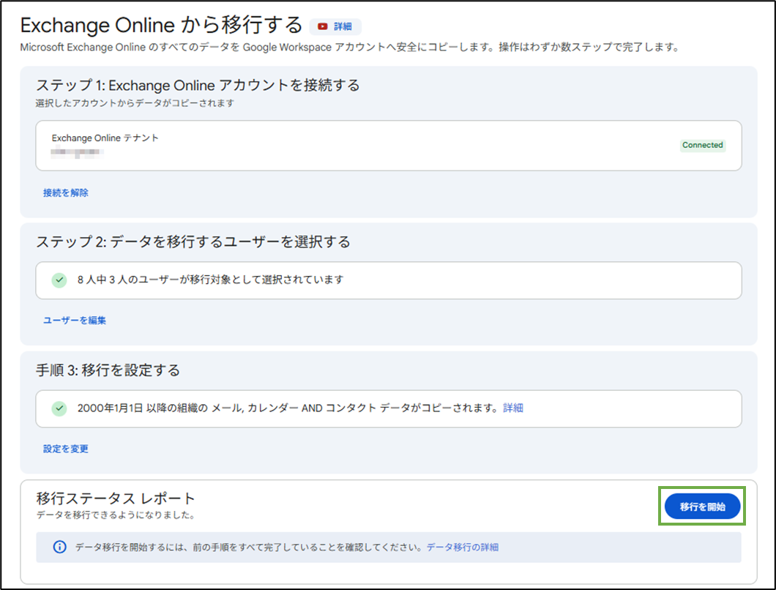This screenshot has height=590, width=776.
Task: Click the Exchange Online テナント label
Action: point(105,138)
